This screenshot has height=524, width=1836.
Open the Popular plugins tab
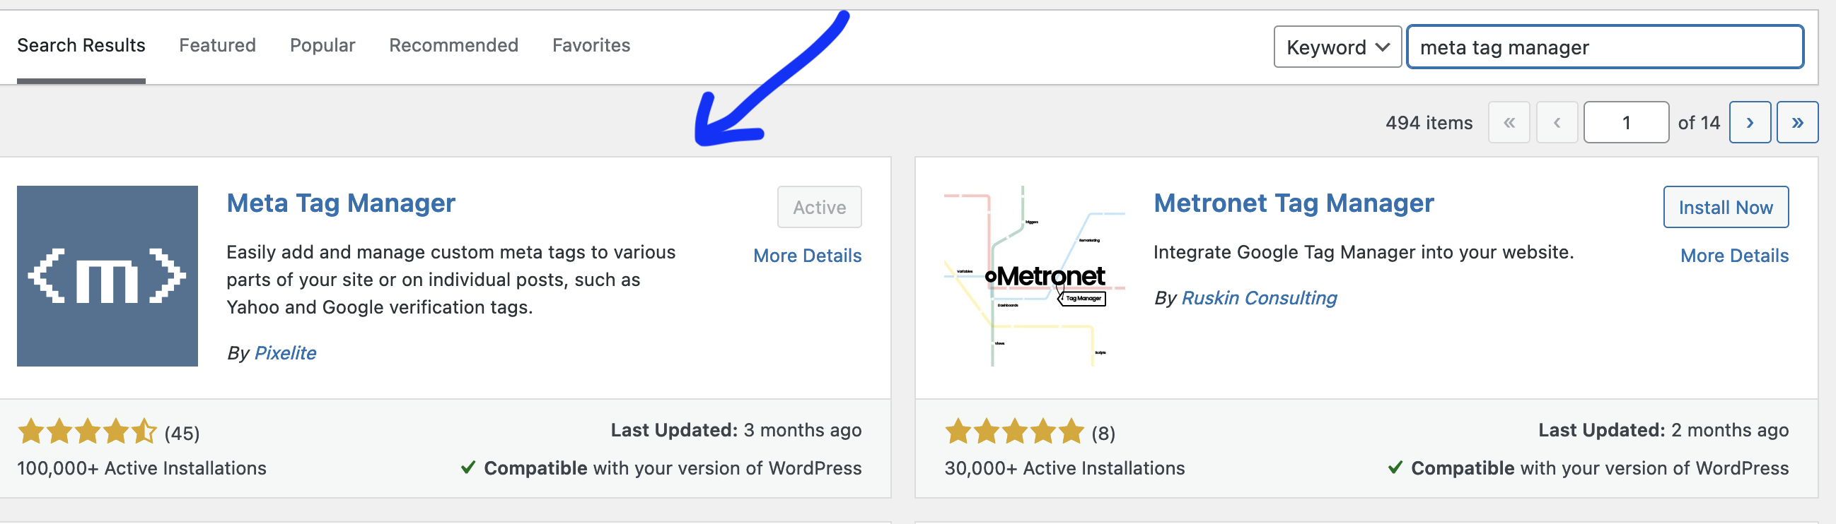(323, 46)
